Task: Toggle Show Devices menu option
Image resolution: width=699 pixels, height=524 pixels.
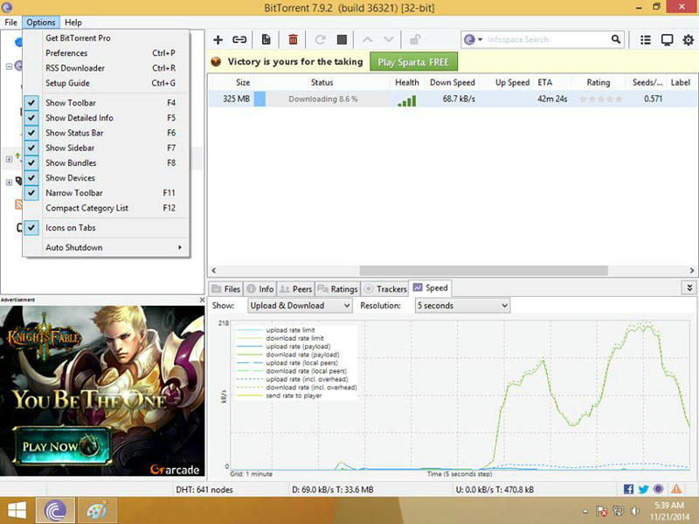Action: (106, 178)
